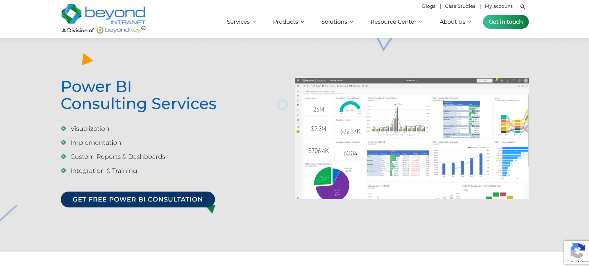Click the reCAPTCHA badge icon

pos(577,250)
